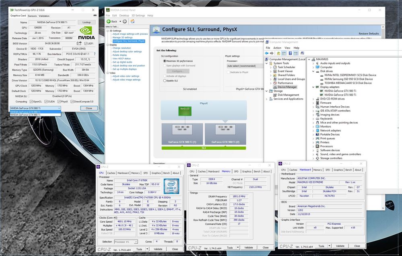402x256 pixels.
Task: Click the Performance icon in Computer Management
Action: (x=275, y=83)
